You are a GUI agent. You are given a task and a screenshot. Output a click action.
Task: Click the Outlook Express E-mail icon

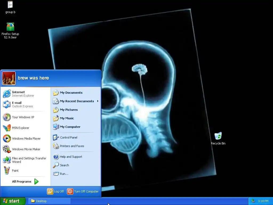[x=7, y=104]
